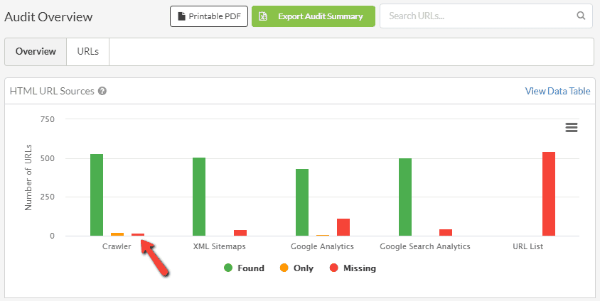Select the Overview tab

pyautogui.click(x=36, y=51)
